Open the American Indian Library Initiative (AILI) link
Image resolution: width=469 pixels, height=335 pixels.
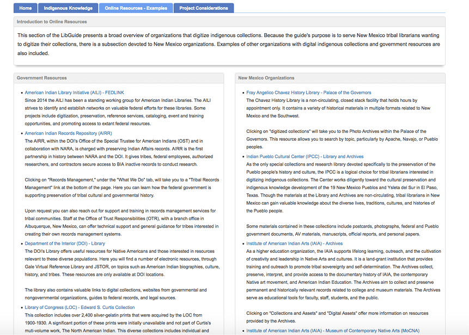point(75,92)
